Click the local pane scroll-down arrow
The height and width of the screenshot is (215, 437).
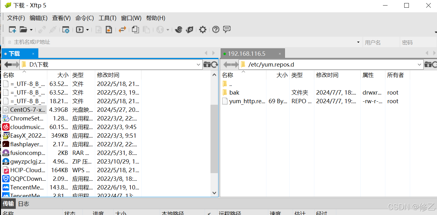214,193
